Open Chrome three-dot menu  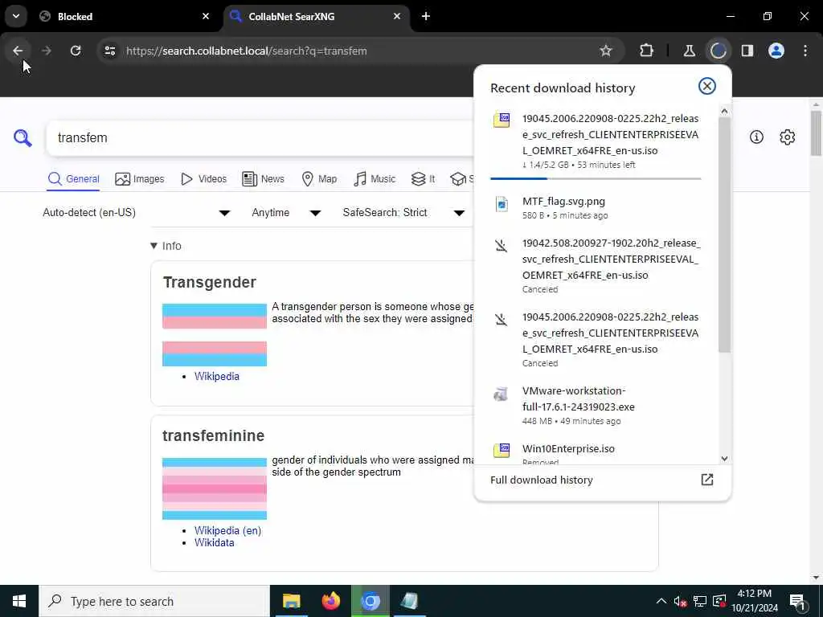[x=805, y=51]
